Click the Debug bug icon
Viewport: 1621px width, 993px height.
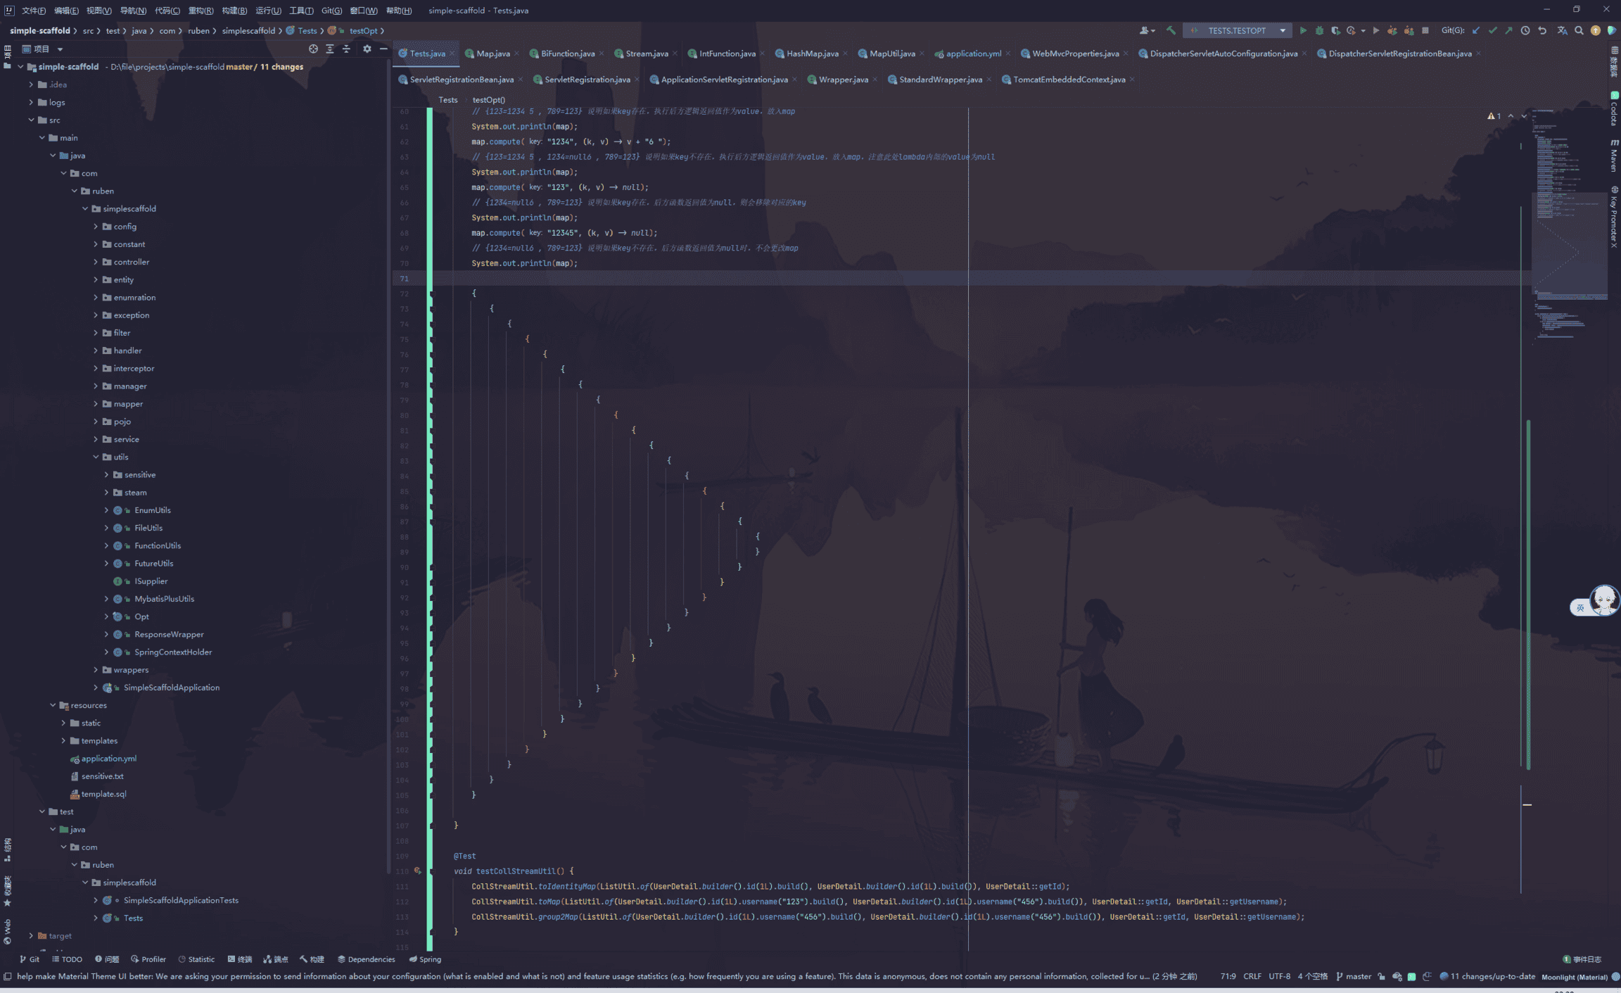point(1319,30)
